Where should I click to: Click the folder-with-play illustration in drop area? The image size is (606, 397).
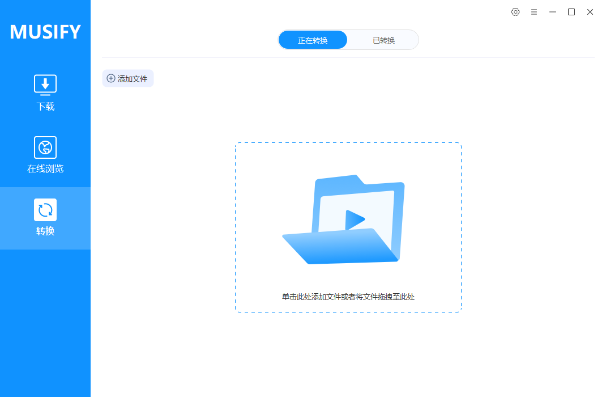coord(347,221)
